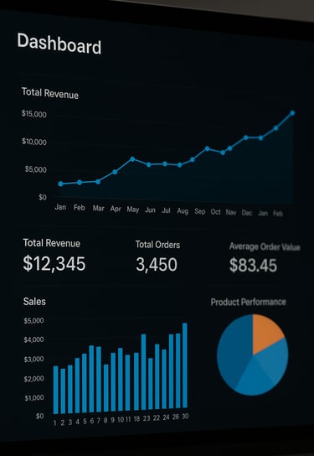Click the revenue data point above May
This screenshot has height=456, width=314.
(132, 159)
